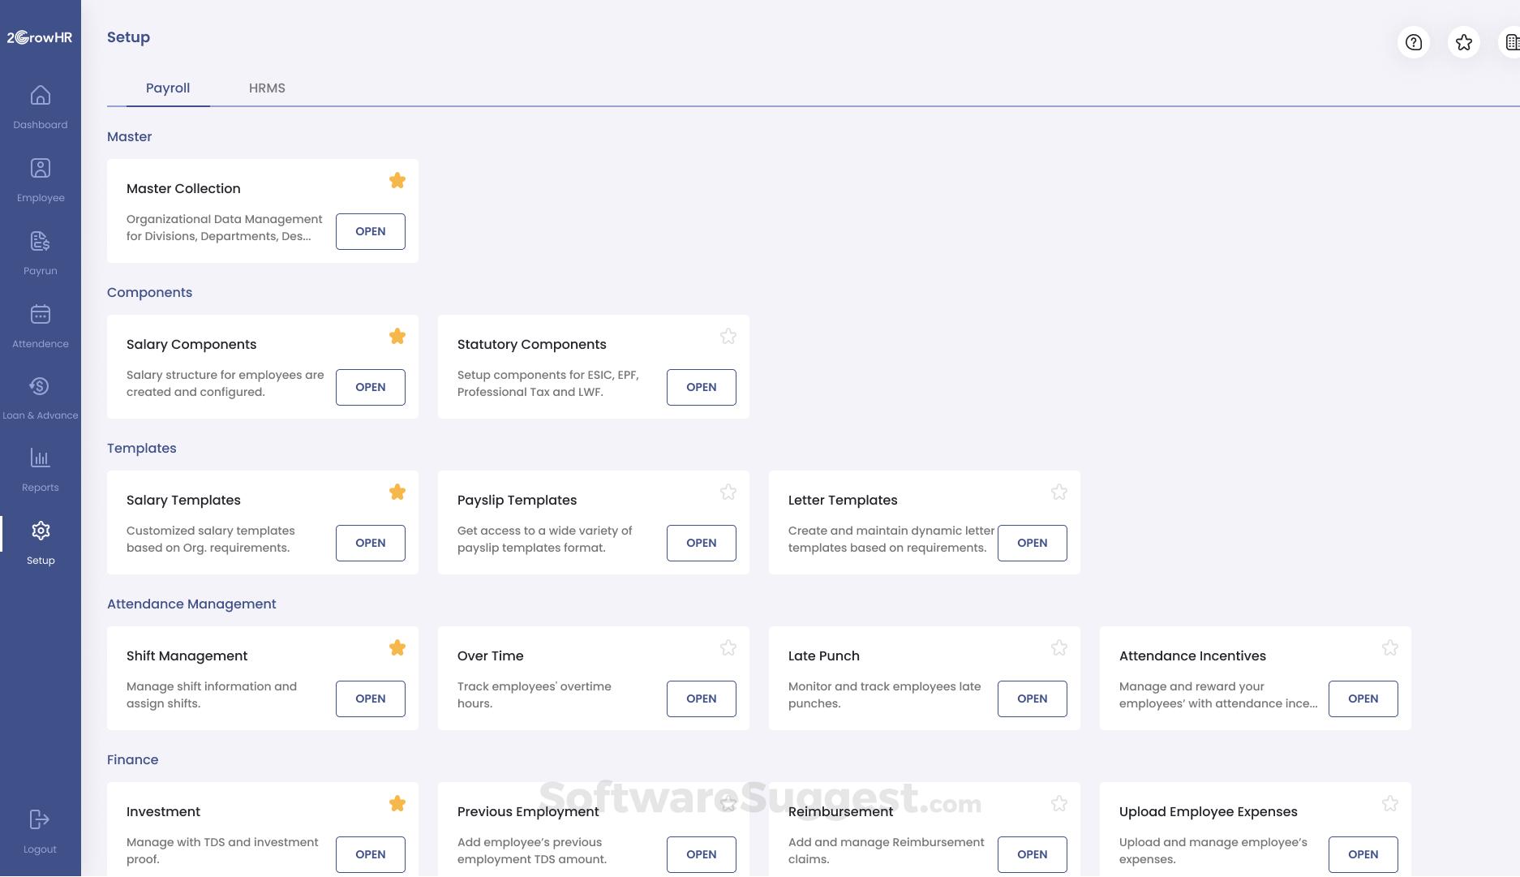Click OPEN on Letter Templates card
This screenshot has height=877, width=1520.
point(1032,543)
